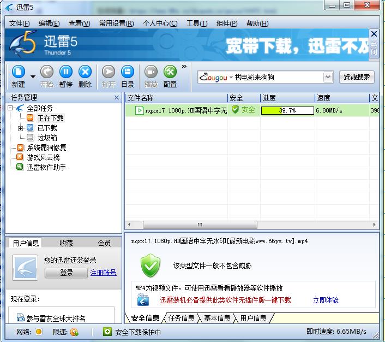The width and height of the screenshot is (385, 342).
Task: Open the 文件(F) menu
Action: (x=20, y=23)
